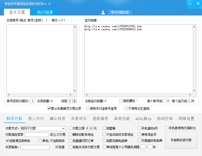
Task: Click right scroll arrow of 宝贝链接 box
Action: (190, 94)
